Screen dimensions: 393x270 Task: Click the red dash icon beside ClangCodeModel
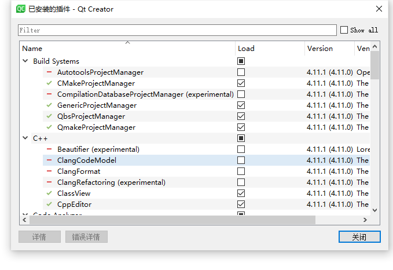pyautogui.click(x=49, y=160)
